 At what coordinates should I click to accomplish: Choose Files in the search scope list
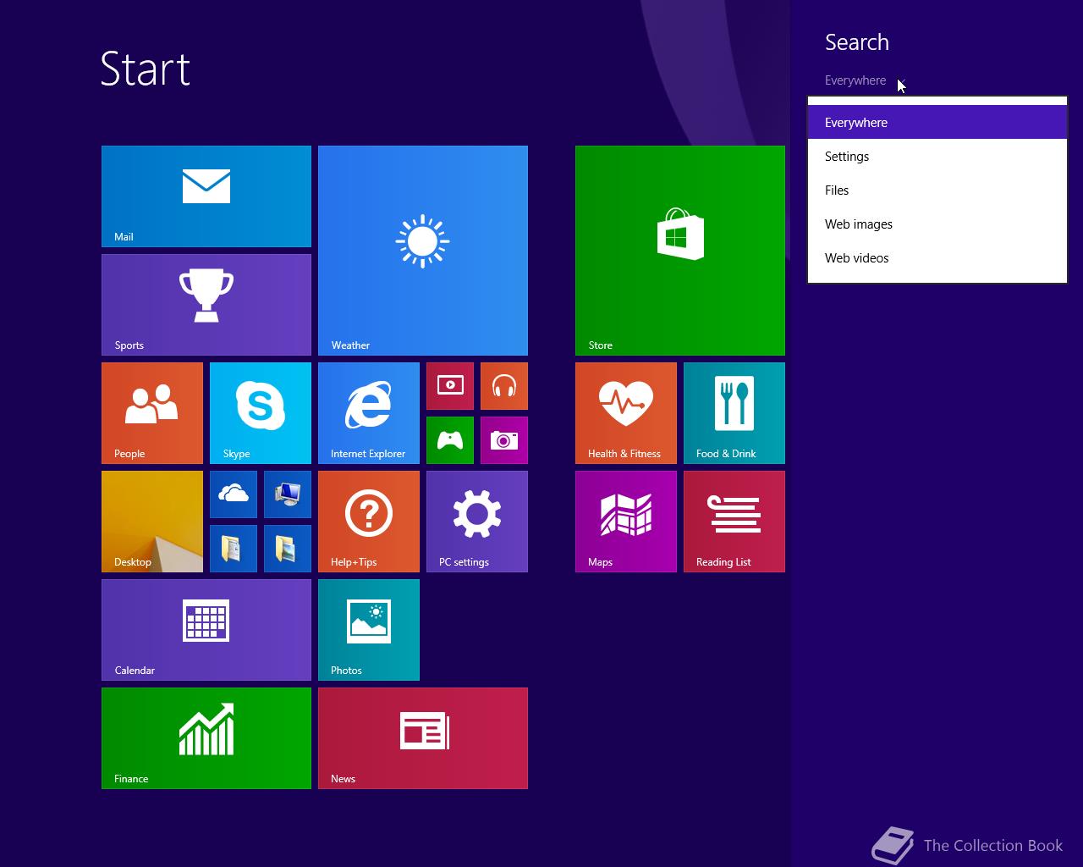(937, 191)
